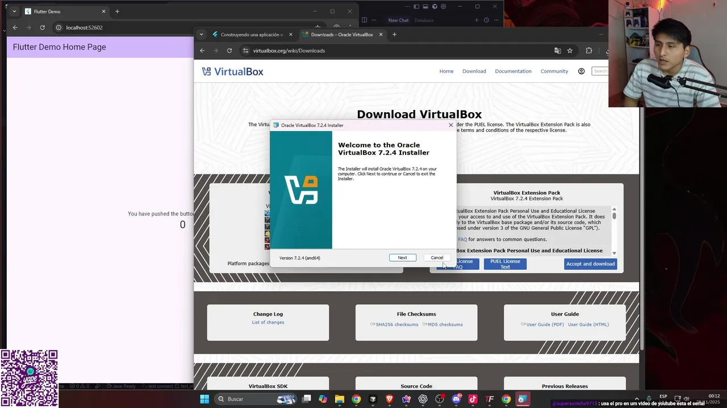The width and height of the screenshot is (727, 408).
Task: Click the translate page icon in address bar
Action: pyautogui.click(x=558, y=50)
